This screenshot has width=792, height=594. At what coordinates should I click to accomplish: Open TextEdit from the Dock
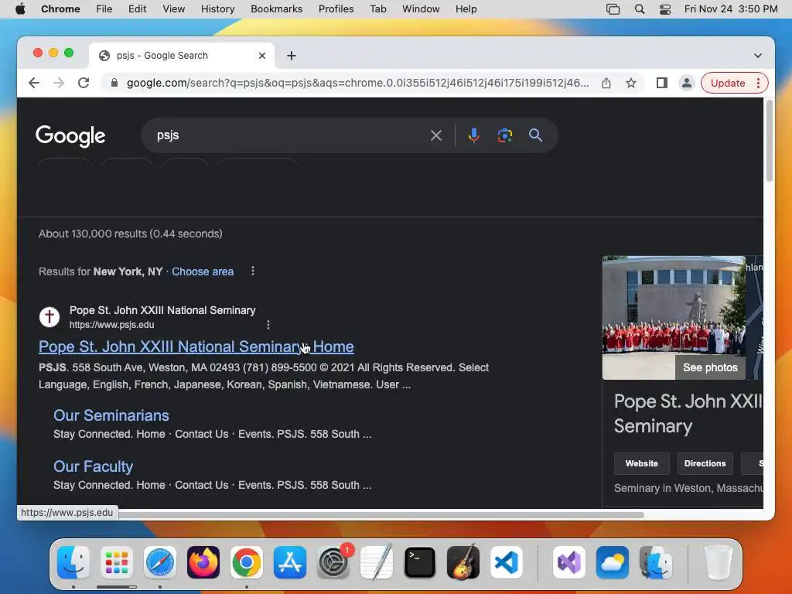pyautogui.click(x=377, y=562)
